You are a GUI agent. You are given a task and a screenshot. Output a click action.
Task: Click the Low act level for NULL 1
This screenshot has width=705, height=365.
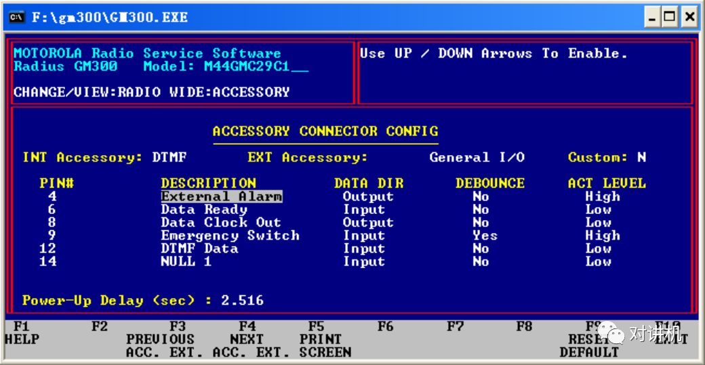pos(599,262)
